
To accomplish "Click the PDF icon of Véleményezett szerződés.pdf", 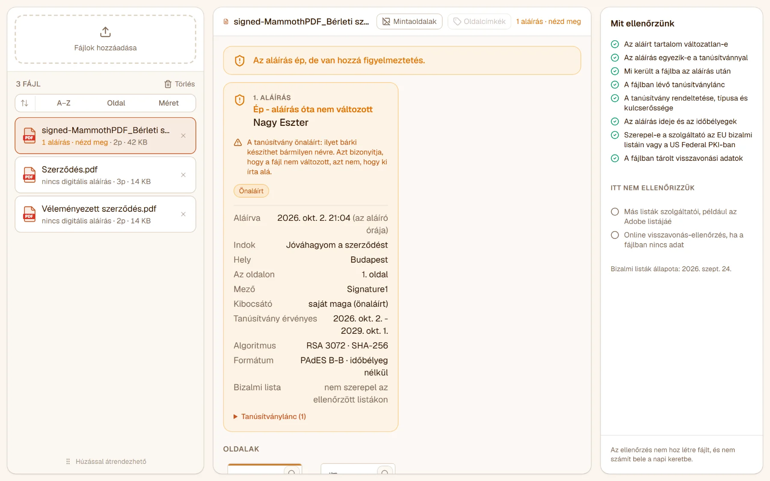I will click(29, 214).
